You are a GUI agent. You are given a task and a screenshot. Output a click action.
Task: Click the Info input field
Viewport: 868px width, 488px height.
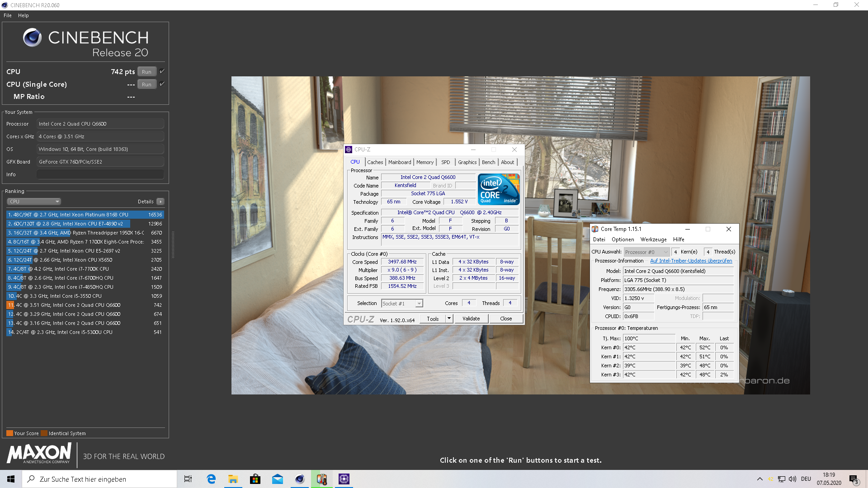click(x=100, y=174)
